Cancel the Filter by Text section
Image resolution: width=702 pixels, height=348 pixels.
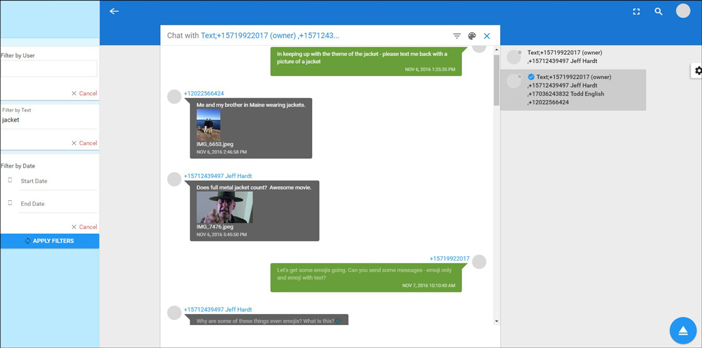coord(84,143)
